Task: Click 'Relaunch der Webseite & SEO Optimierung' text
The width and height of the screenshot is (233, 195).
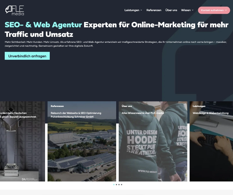Action: coord(76,113)
